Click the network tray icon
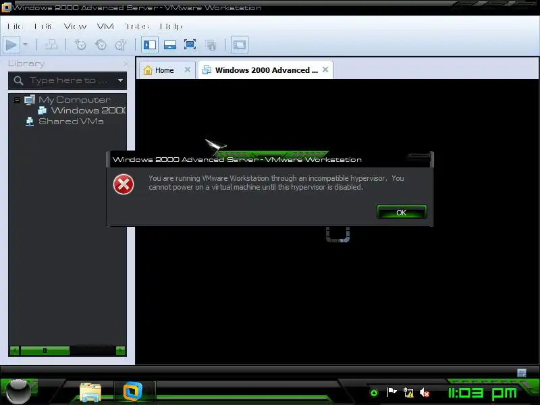 (408, 392)
